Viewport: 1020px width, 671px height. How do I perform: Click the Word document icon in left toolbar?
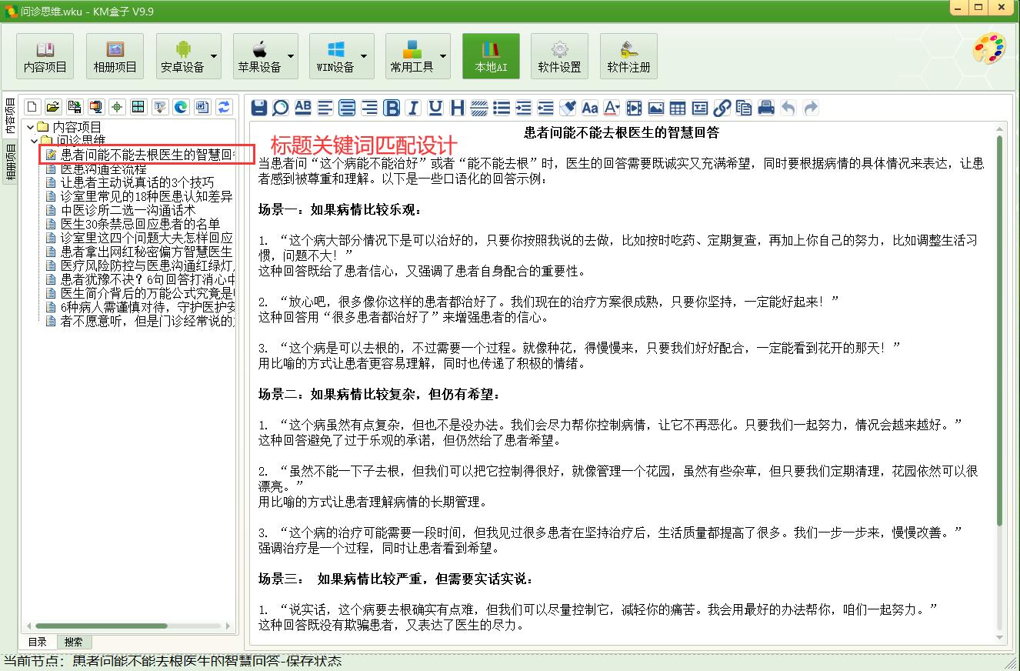pyautogui.click(x=202, y=107)
